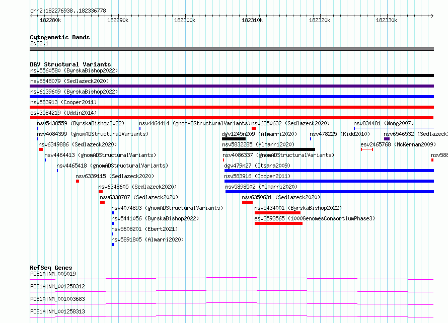
Task: Select nsv5434001 (ByrskaBishop2022) red bar
Action: click(x=277, y=213)
